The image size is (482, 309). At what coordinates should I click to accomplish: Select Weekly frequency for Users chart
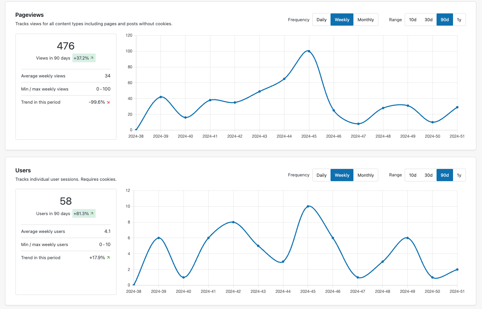point(342,175)
